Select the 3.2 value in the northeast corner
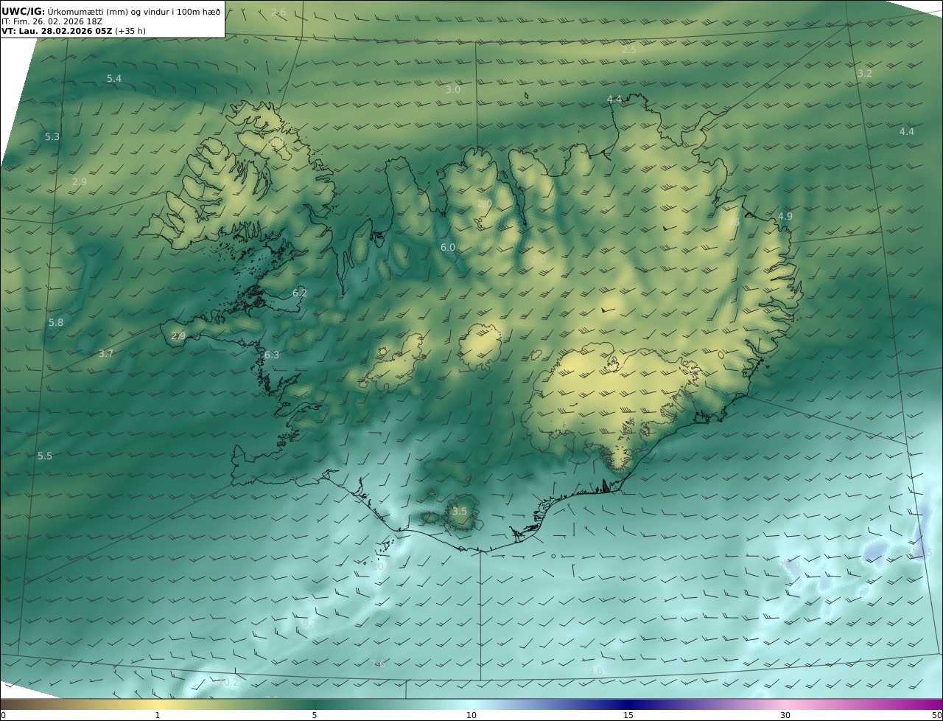The width and height of the screenshot is (943, 721). click(x=865, y=74)
